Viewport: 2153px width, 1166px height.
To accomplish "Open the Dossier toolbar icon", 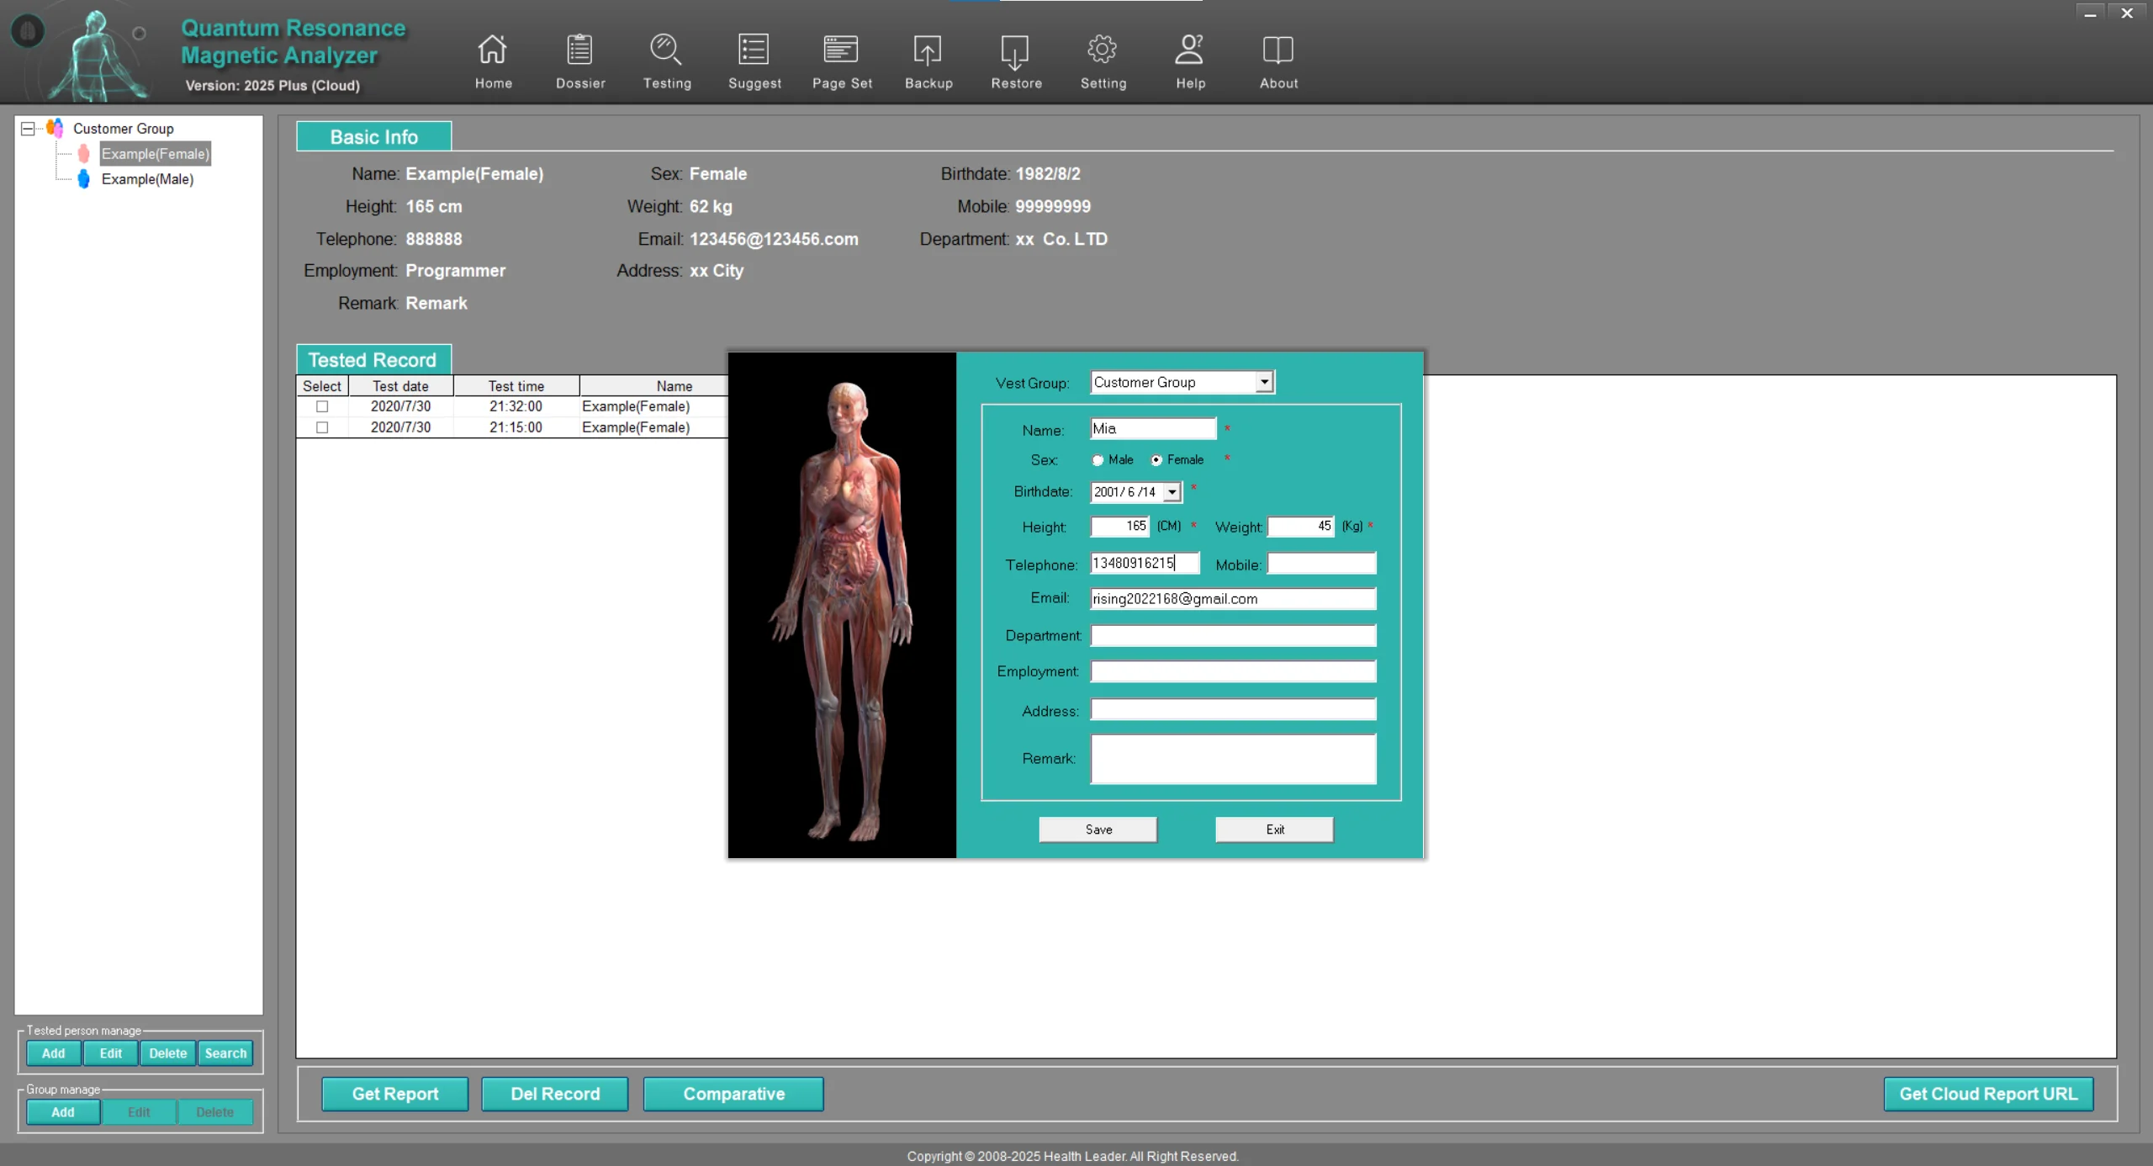I will point(579,50).
